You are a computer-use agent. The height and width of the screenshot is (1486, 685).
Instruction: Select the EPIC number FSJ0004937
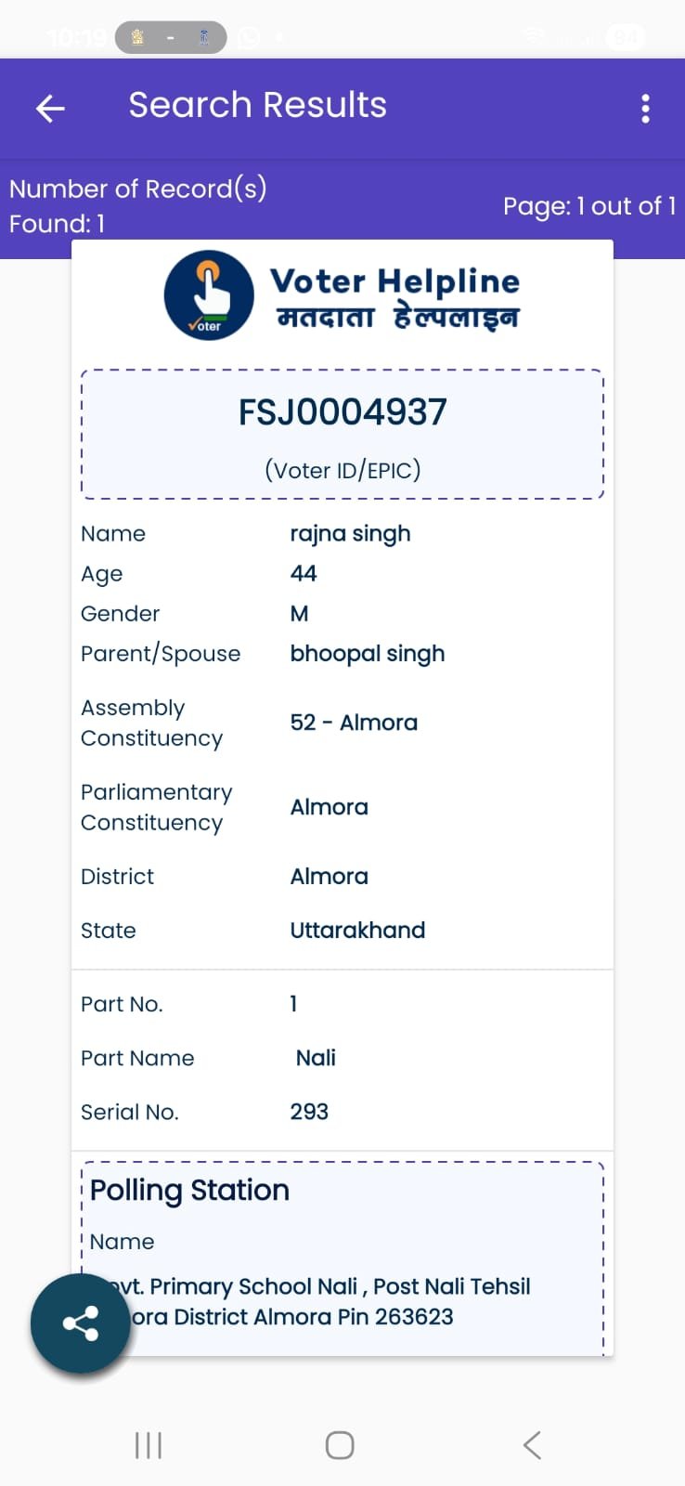point(342,412)
